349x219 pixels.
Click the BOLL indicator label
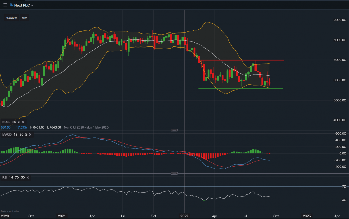tap(7, 122)
